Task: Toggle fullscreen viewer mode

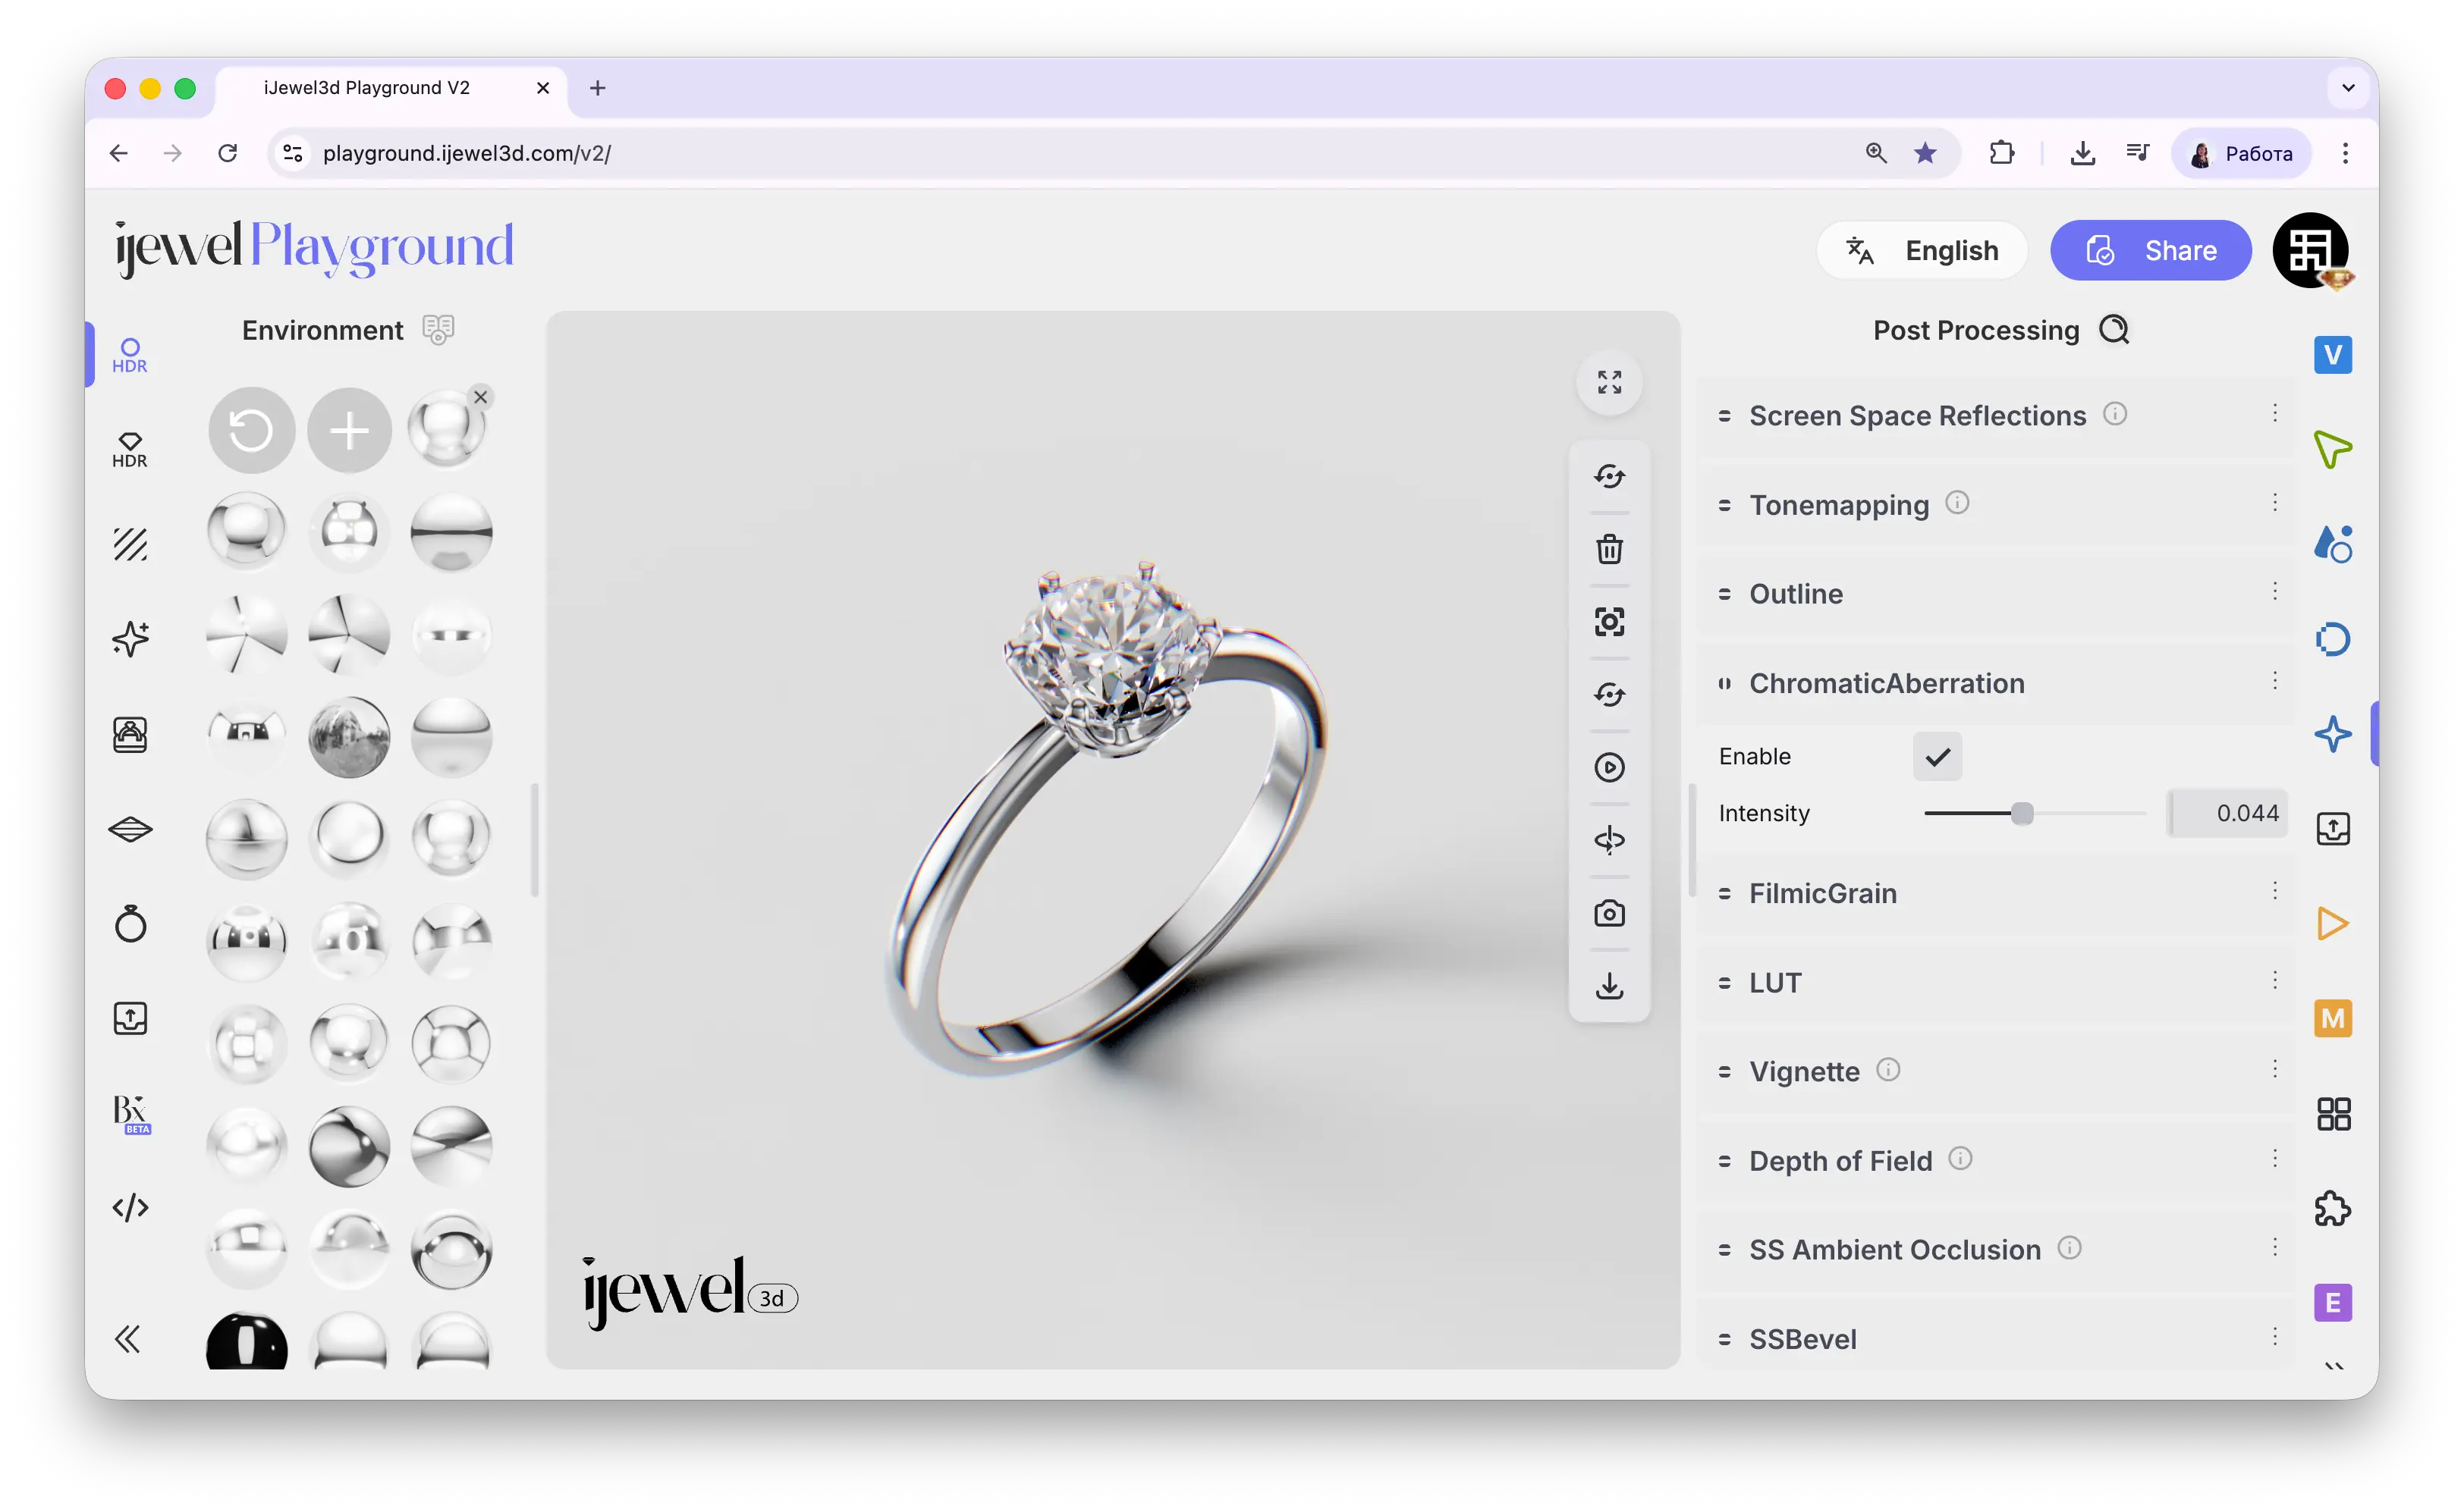Action: point(1608,382)
